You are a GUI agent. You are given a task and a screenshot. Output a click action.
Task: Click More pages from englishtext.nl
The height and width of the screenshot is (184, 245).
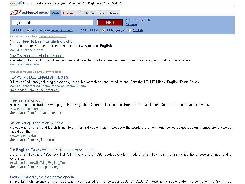[32, 140]
